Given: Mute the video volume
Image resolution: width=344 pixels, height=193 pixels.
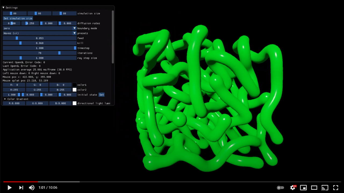Looking at the screenshot, I should (x=32, y=188).
